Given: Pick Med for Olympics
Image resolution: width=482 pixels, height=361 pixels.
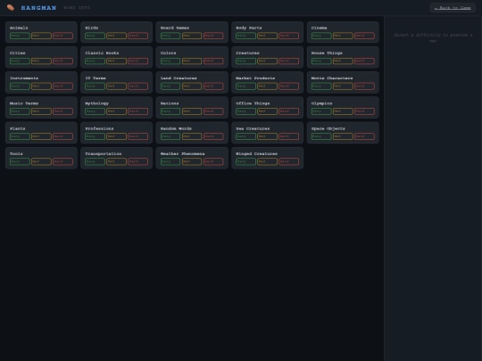Looking at the screenshot, I should coord(343,111).
